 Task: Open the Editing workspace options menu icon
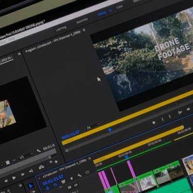pos(110,10)
